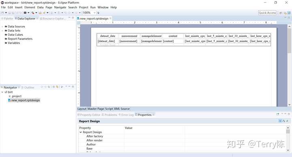
Task: Click the New file toolbar icon
Action: [2, 13]
